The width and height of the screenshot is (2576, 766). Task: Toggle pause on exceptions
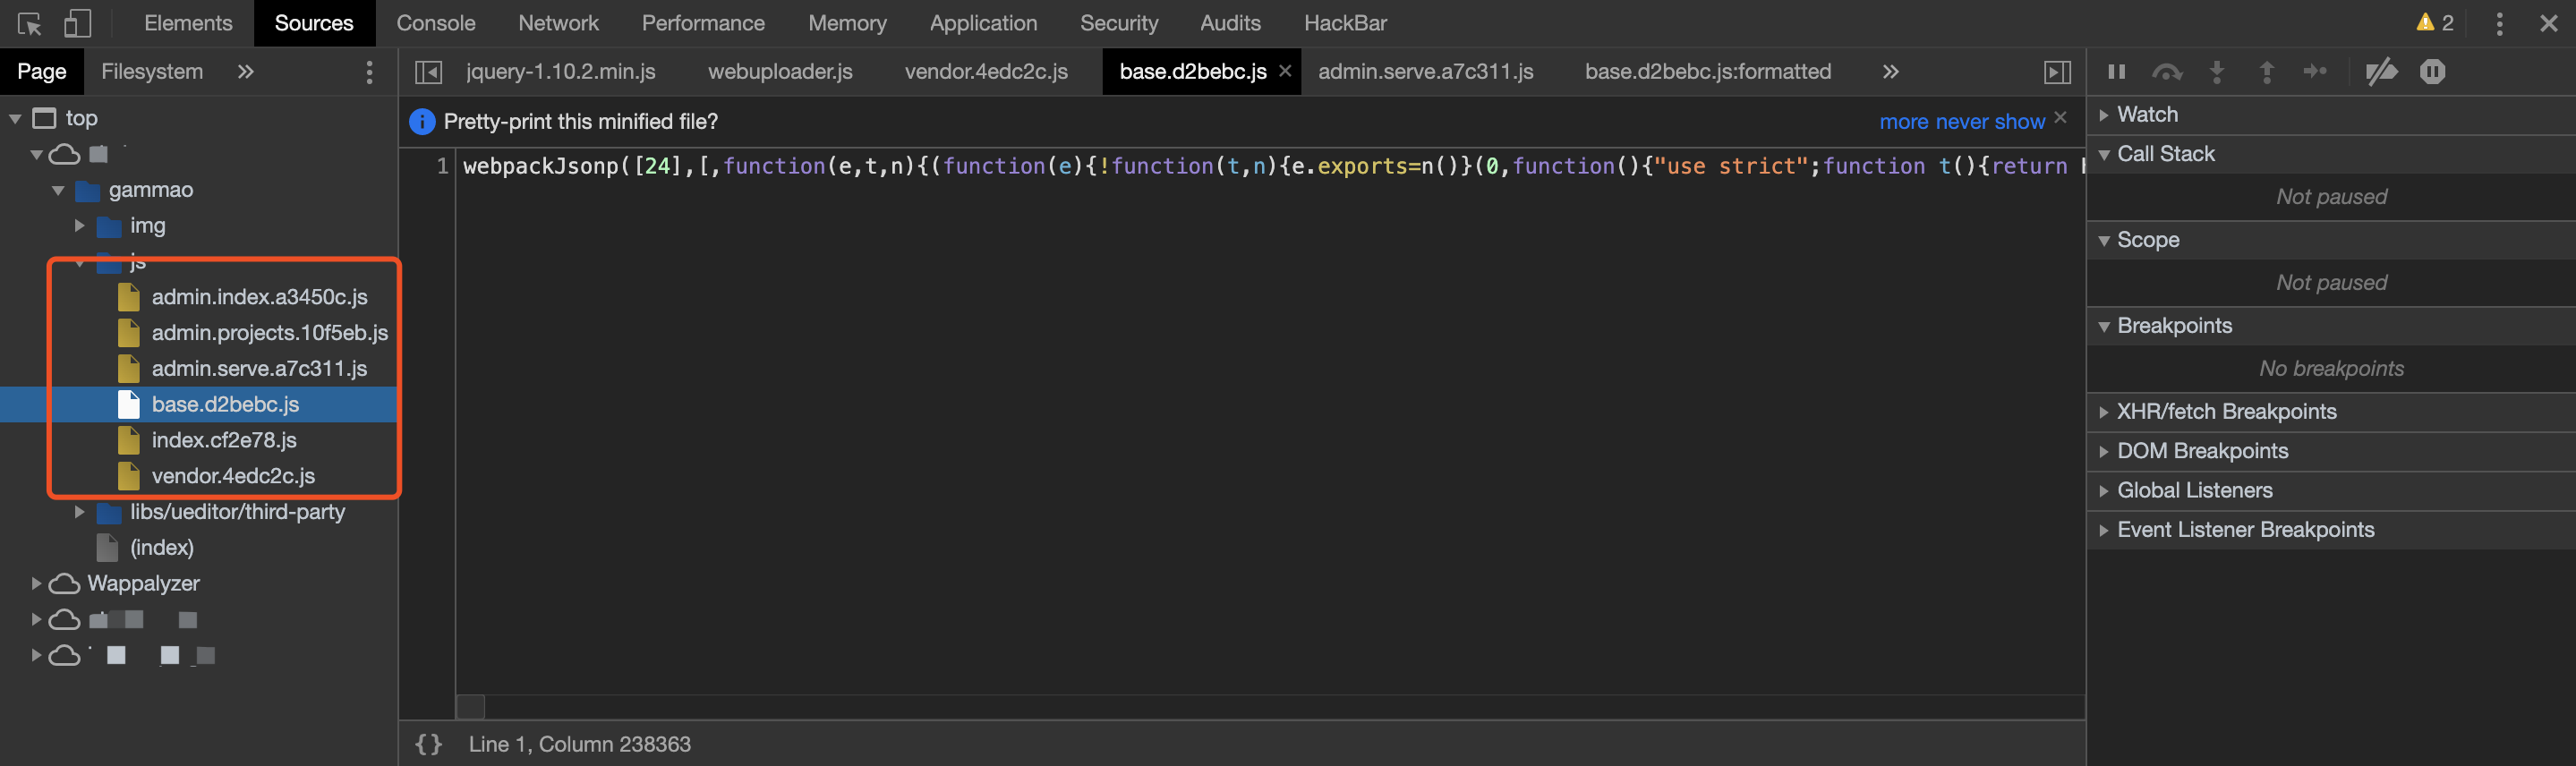click(x=2432, y=71)
